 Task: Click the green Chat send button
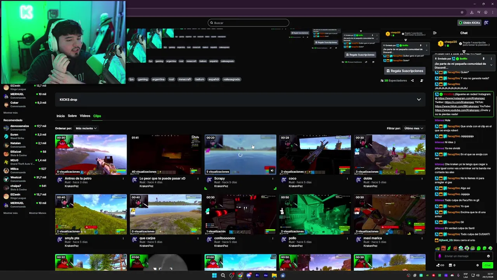click(x=487, y=265)
